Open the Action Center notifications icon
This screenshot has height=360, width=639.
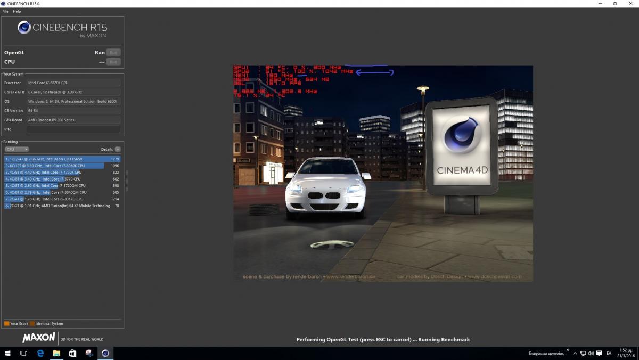pos(599,353)
